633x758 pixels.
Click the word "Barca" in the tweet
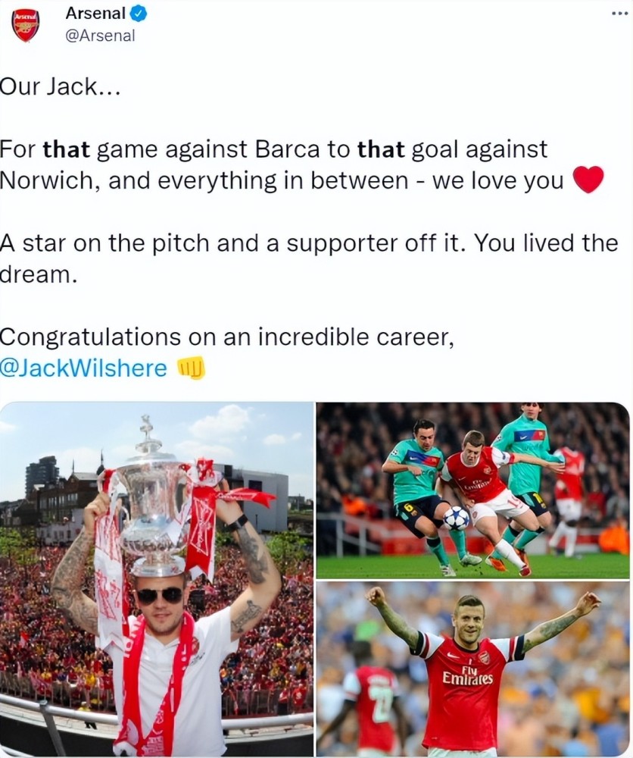287,149
